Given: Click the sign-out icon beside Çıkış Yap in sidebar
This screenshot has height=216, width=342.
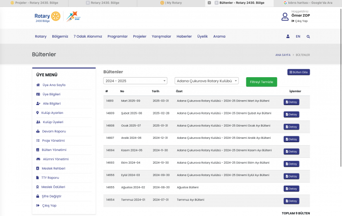Looking at the screenshot, I should (x=38, y=206).
